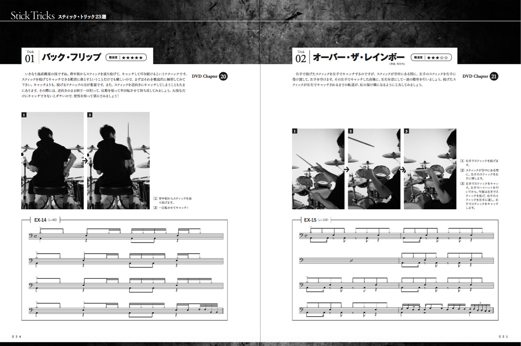
Task: Click the DVD Chapter 20 circle badge
Action: (223, 77)
